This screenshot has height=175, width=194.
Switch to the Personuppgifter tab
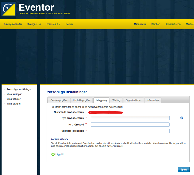(x=59, y=100)
